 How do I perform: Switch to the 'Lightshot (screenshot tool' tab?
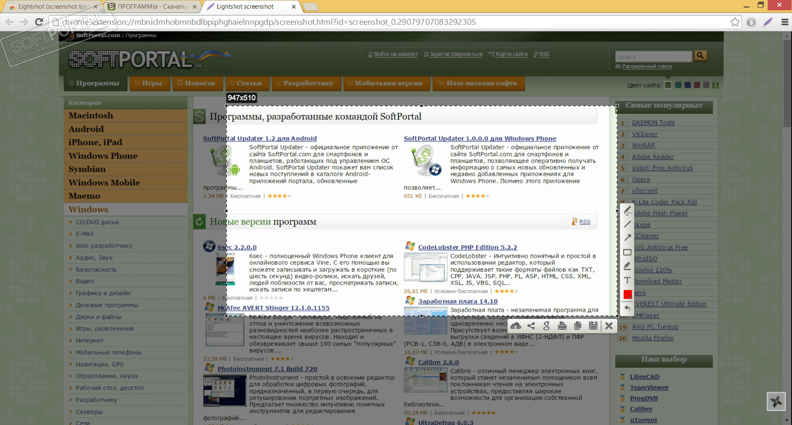[53, 7]
